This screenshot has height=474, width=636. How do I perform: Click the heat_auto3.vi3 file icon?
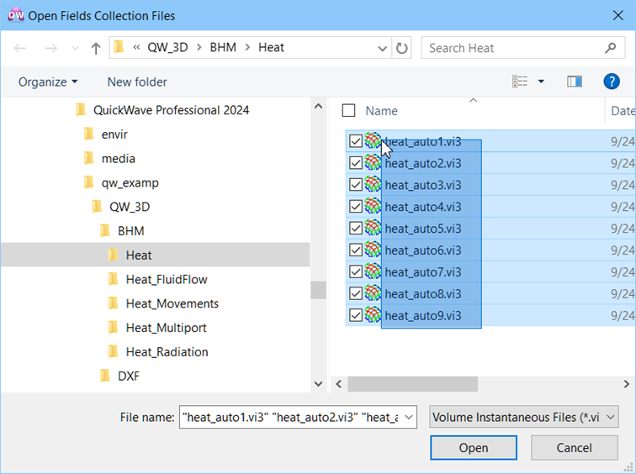coord(373,184)
